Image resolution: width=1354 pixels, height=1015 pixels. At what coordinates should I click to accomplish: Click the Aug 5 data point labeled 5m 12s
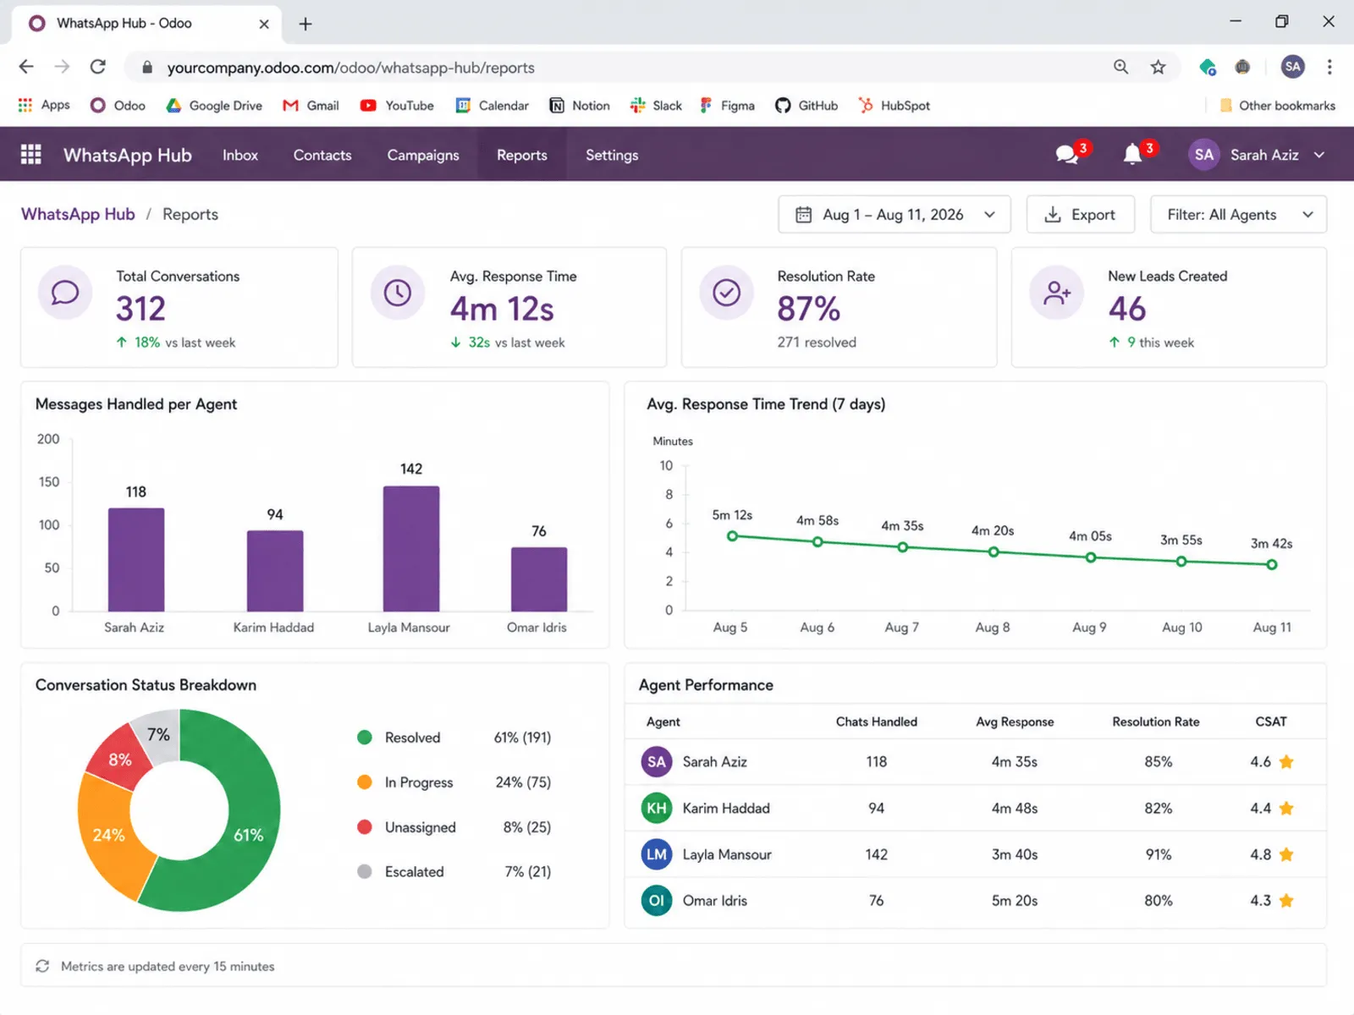point(733,535)
